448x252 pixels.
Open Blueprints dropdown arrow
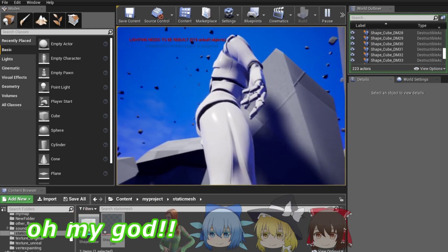point(264,15)
